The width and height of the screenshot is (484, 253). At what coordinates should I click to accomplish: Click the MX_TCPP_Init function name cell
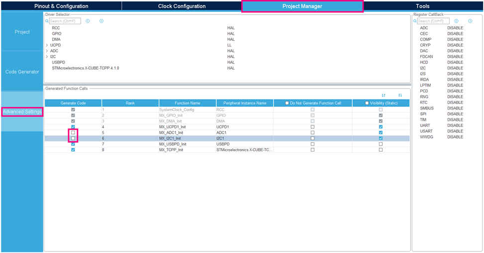click(188, 150)
